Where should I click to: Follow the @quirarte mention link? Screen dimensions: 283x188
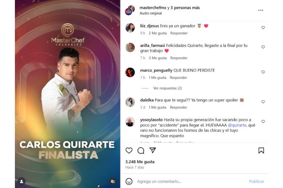[237, 125]
